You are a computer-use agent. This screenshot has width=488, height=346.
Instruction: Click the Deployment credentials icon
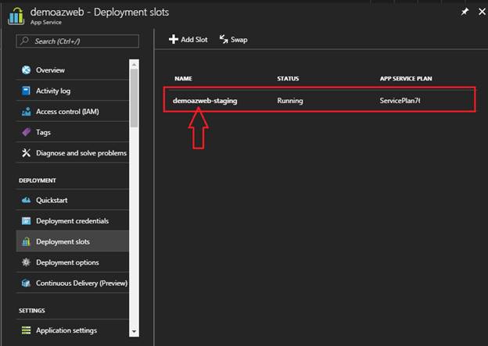[26, 221]
